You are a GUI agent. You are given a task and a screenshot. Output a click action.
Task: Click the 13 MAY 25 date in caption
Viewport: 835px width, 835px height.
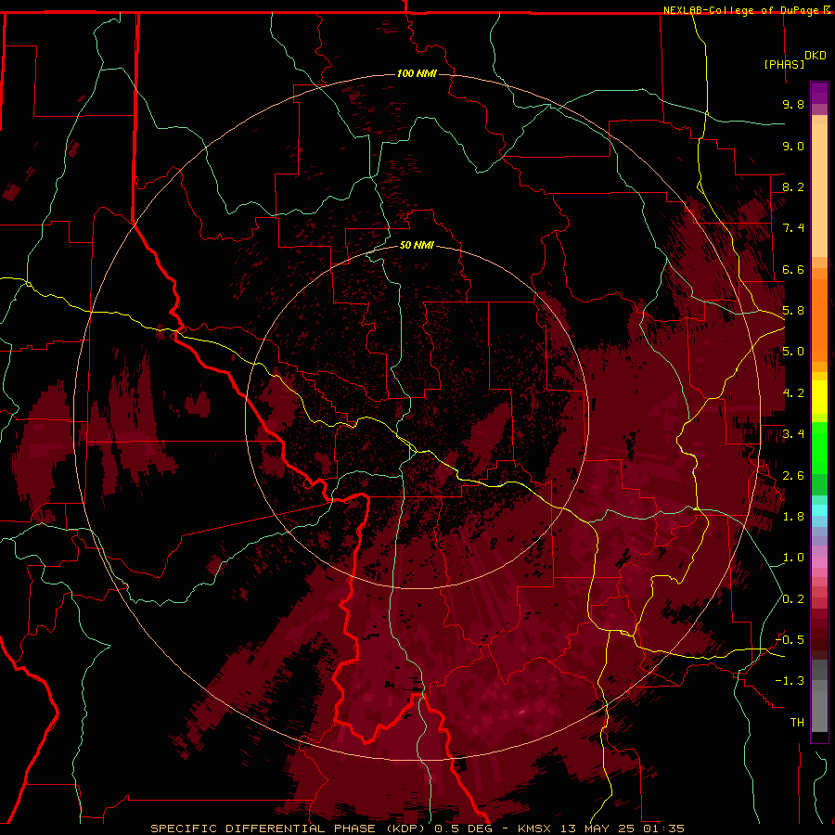click(x=597, y=829)
